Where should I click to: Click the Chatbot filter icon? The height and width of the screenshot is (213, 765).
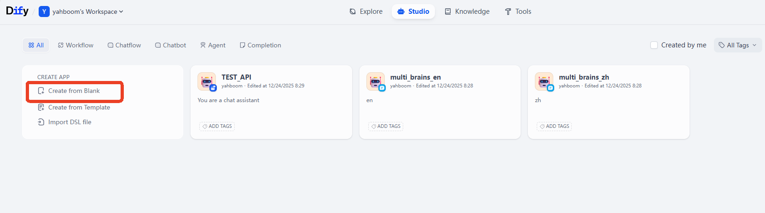coord(158,45)
